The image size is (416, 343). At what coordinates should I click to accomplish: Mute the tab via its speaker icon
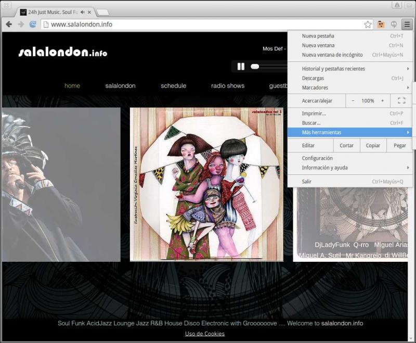[83, 12]
